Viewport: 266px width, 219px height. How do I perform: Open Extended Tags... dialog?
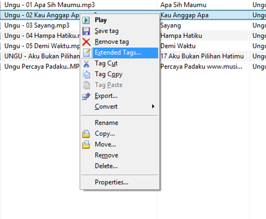click(120, 53)
